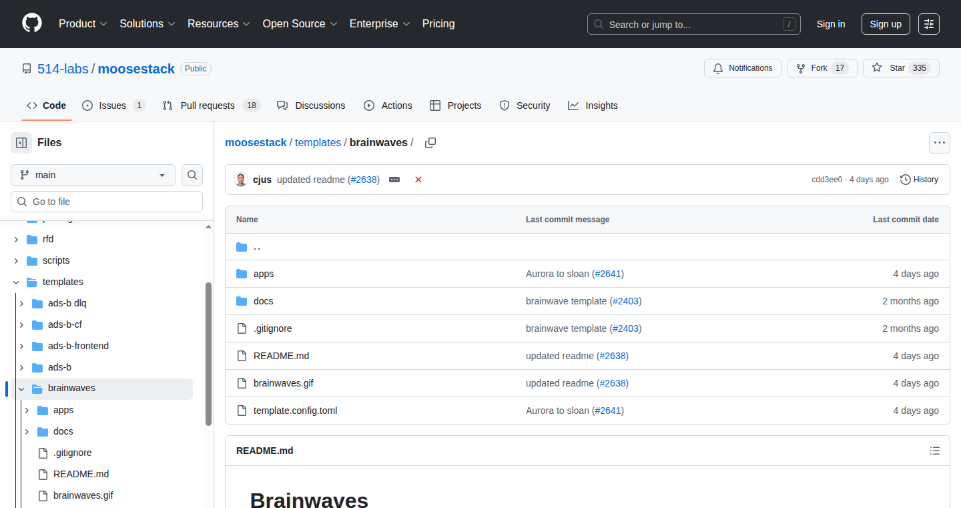Image resolution: width=961 pixels, height=508 pixels.
Task: Go to the GitHub homepage logo
Action: [x=32, y=23]
